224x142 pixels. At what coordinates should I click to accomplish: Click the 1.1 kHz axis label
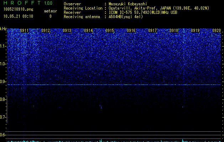(x=3, y=46)
